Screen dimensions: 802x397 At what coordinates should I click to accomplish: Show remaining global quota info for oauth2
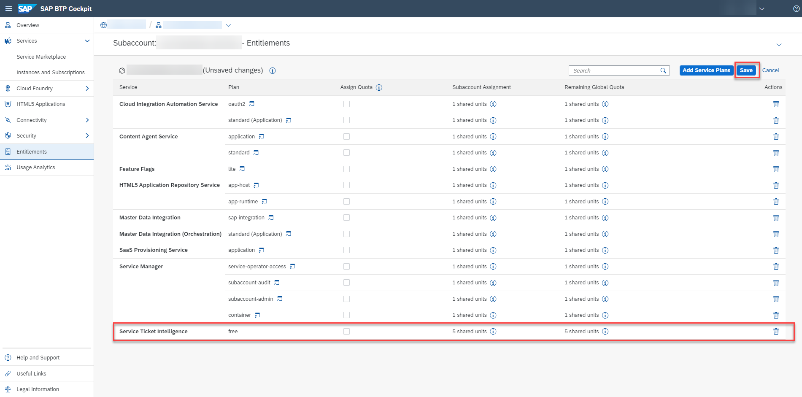[x=605, y=104]
